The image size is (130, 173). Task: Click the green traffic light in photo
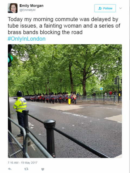coord(10,59)
